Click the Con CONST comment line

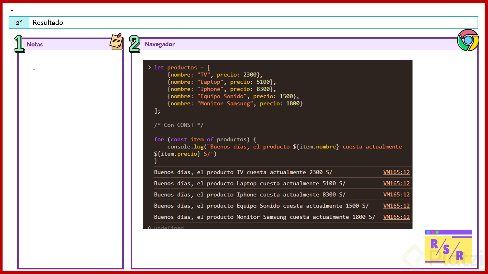point(178,125)
